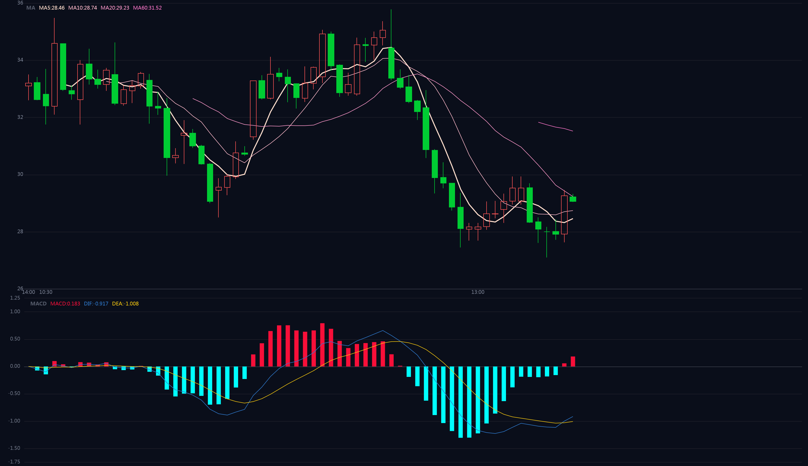
Task: Click the 28 price axis label
Action: pyautogui.click(x=20, y=231)
